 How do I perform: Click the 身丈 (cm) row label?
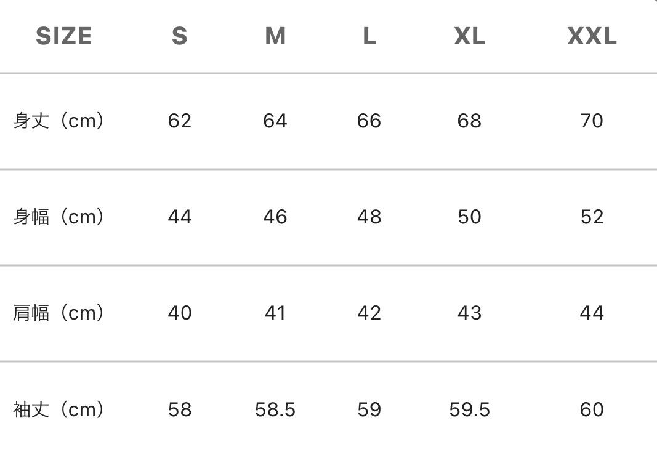58,121
